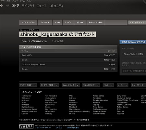Open the Telltale Games publisher link

click(123, 107)
